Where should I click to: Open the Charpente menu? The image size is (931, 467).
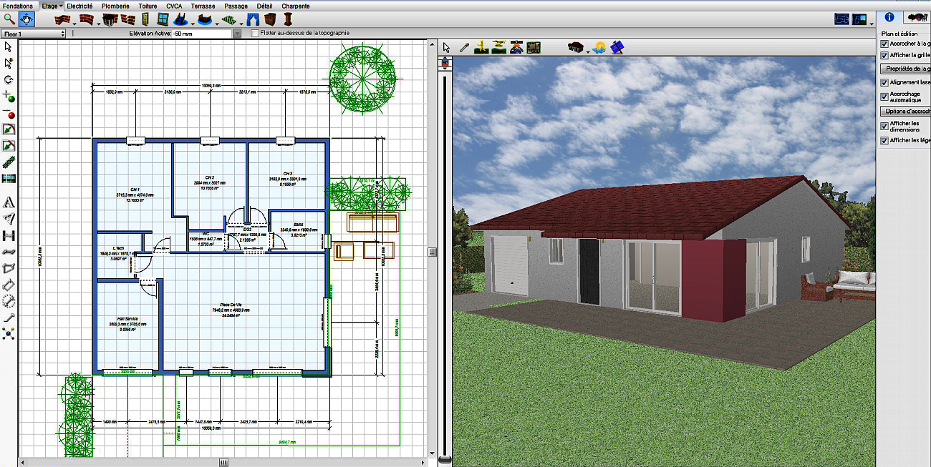(x=296, y=6)
